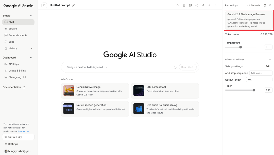
Task: Collapse the Advanced settings section
Action: [270, 59]
